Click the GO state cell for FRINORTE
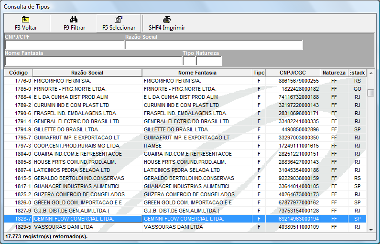380x244 pixels. pos(357,89)
